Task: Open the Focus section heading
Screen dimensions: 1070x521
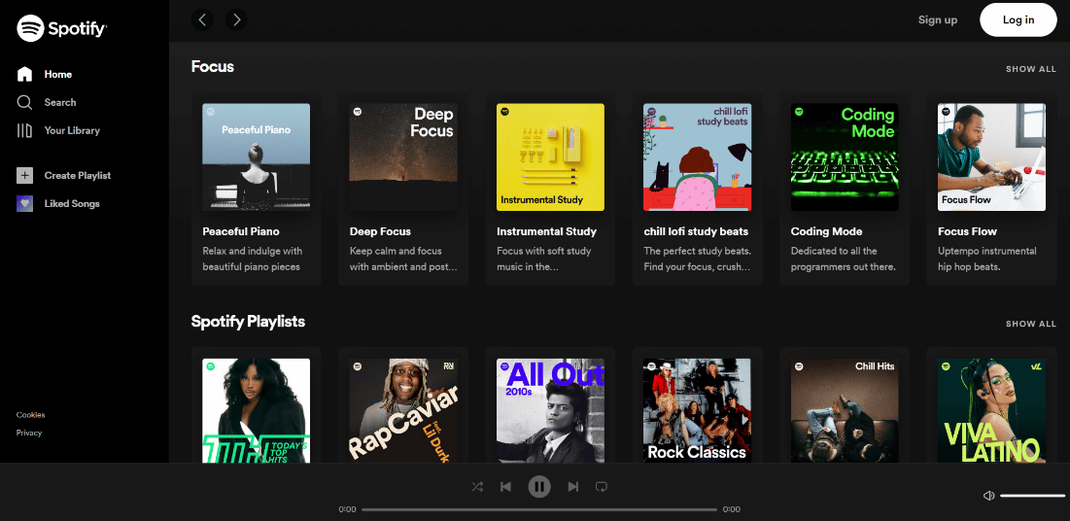Action: click(212, 66)
